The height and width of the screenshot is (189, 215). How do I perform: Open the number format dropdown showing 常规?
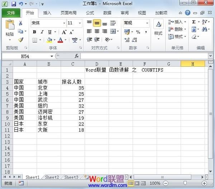click(x=147, y=23)
